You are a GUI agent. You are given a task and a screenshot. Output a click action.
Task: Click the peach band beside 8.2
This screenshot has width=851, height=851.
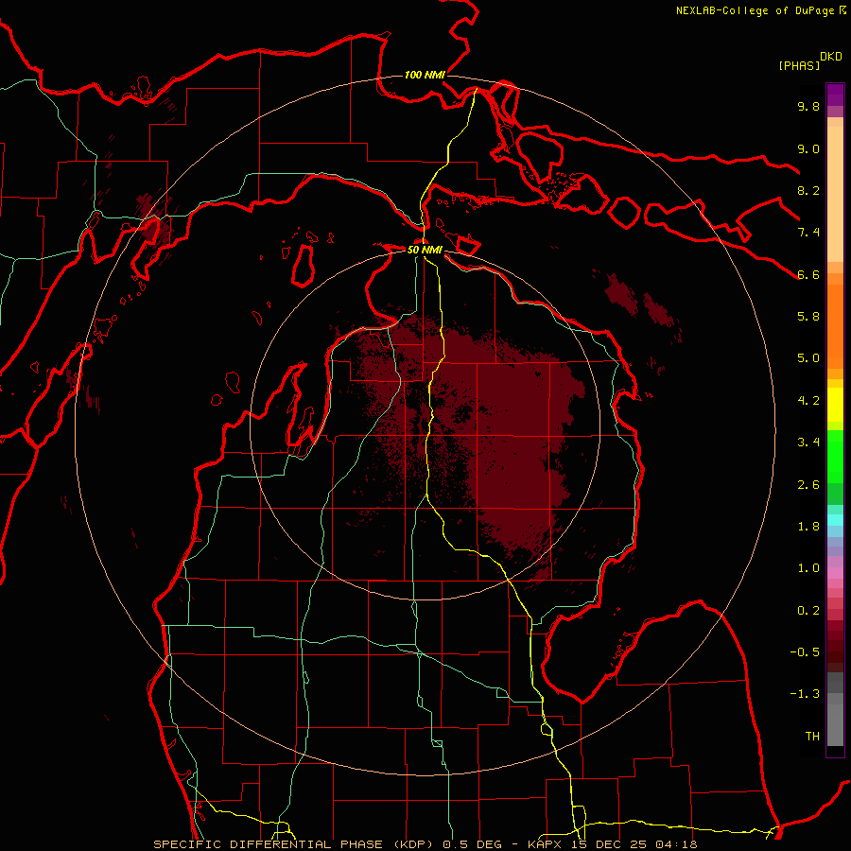(x=835, y=195)
